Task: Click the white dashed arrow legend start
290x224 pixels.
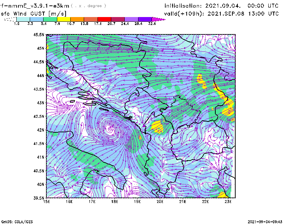Action: [10, 19]
